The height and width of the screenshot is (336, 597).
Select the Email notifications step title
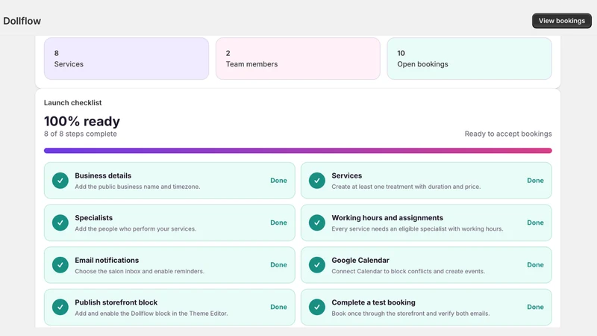click(107, 260)
